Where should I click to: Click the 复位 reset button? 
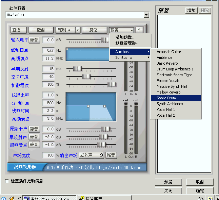coord(93,30)
